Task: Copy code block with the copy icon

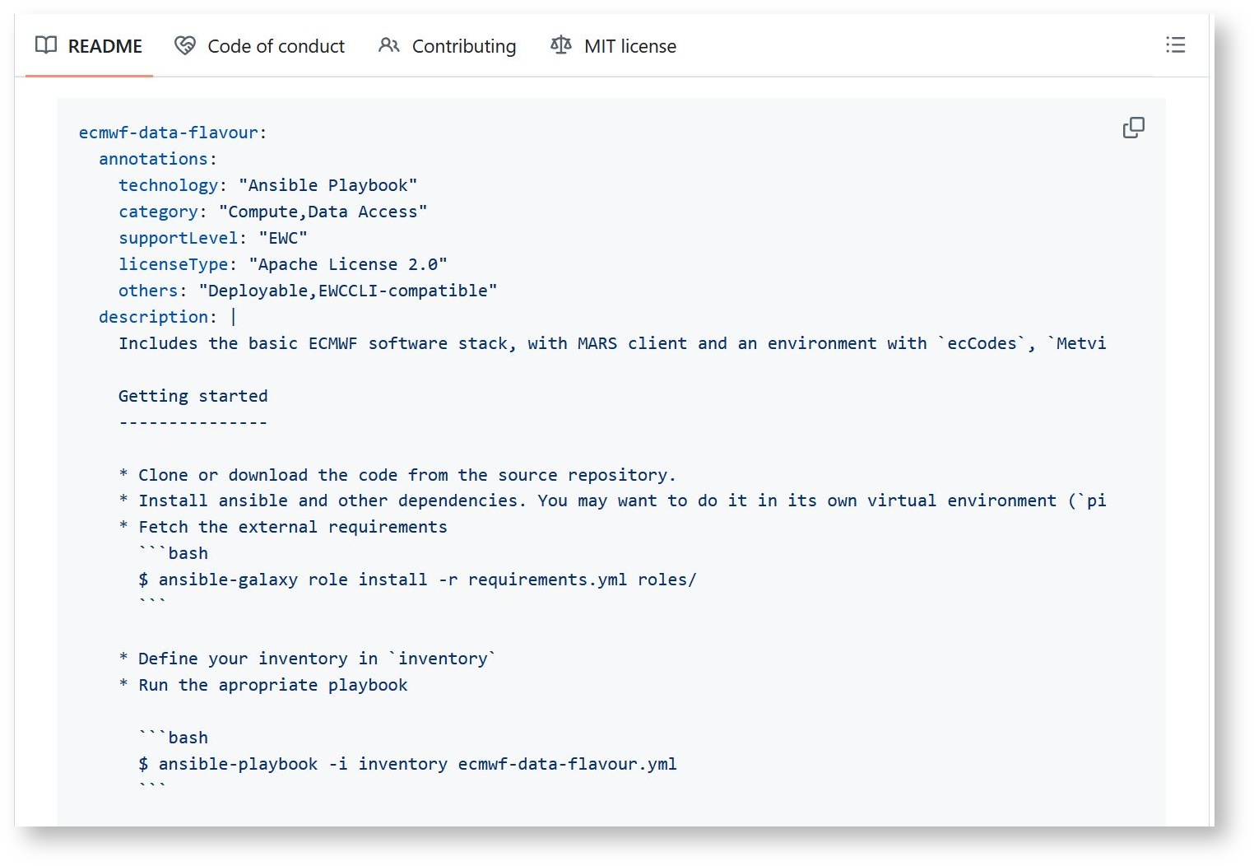Action: pyautogui.click(x=1133, y=128)
